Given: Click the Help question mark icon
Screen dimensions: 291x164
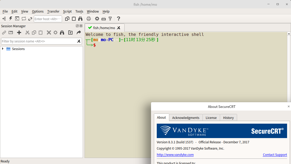Looking at the screenshot, I should [x=119, y=19].
